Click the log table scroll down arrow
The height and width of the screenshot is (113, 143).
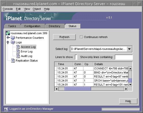tap(130, 85)
